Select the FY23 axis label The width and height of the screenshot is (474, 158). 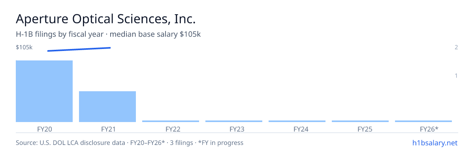237,129
